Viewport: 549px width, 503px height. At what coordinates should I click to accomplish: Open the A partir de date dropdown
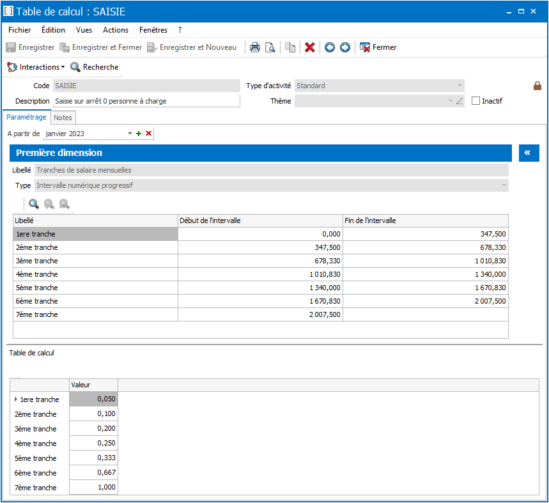pos(130,134)
